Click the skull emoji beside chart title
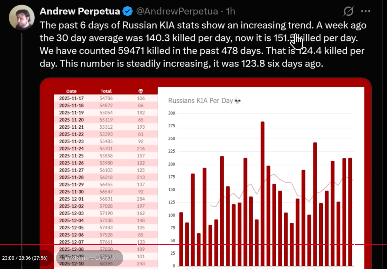Image resolution: width=387 pixels, height=269 pixels. point(238,101)
